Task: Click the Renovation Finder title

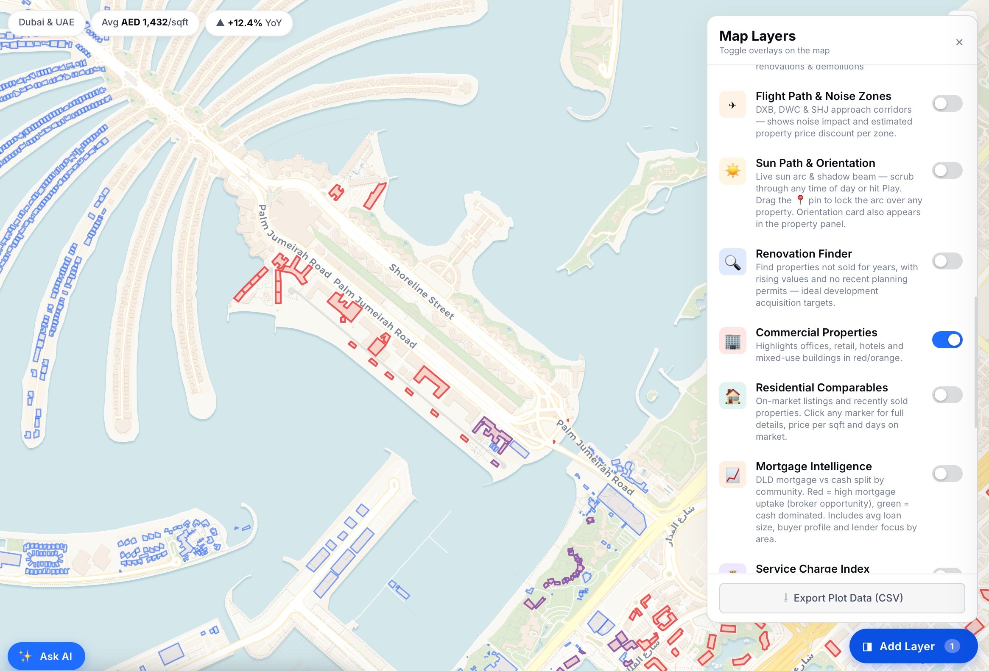Action: (x=803, y=254)
